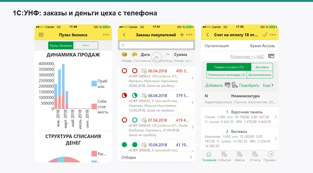Viewport: 313px width, 173px height.
Task: Click payment status circle of order АСФР-000033
Action: 135,71
